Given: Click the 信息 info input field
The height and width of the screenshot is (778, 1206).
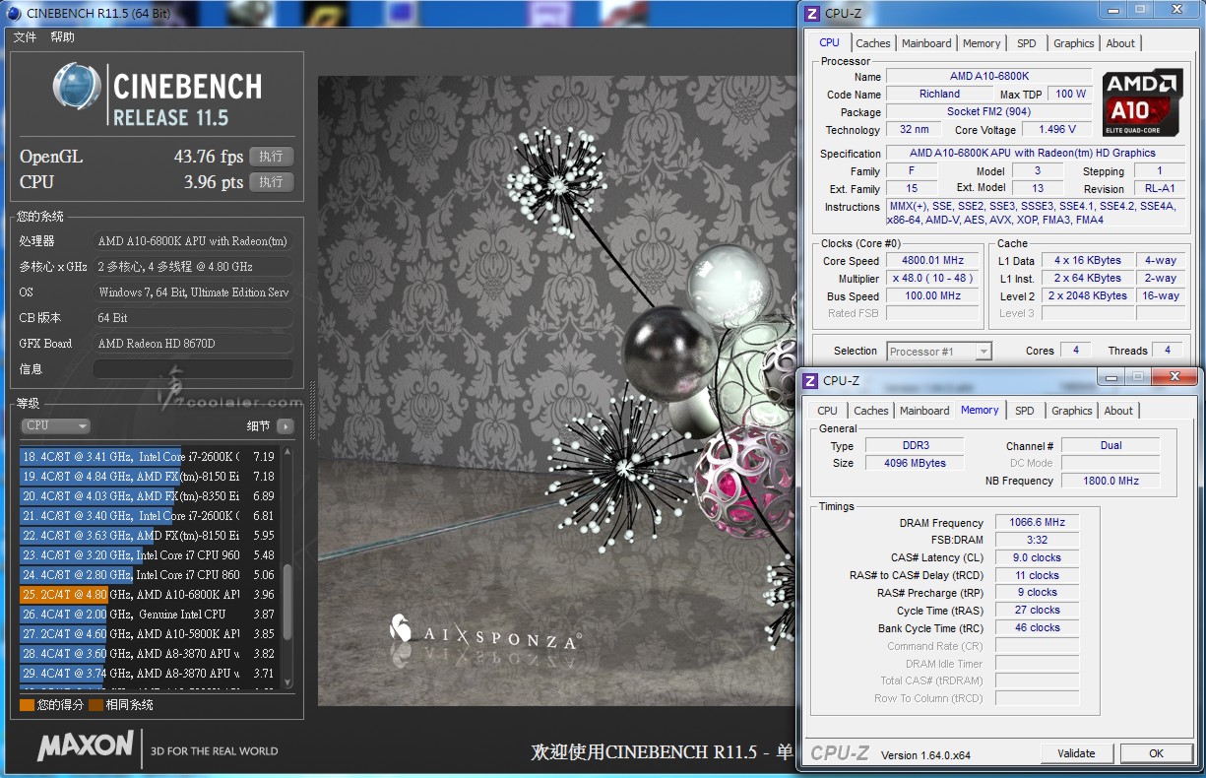Looking at the screenshot, I should pos(193,369).
